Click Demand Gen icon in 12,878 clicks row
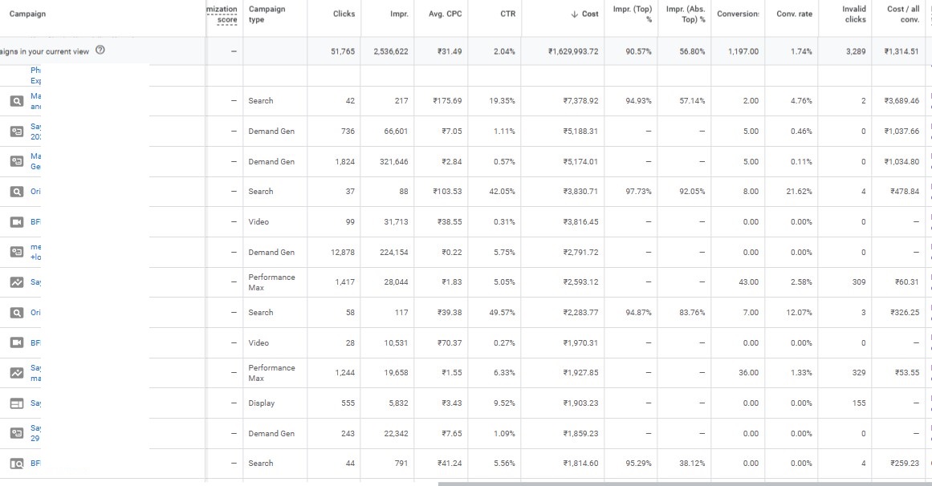This screenshot has height=486, width=932. click(16, 252)
